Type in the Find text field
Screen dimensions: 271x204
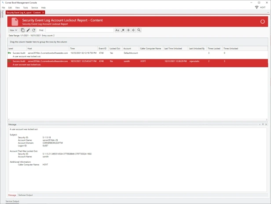[79, 30]
